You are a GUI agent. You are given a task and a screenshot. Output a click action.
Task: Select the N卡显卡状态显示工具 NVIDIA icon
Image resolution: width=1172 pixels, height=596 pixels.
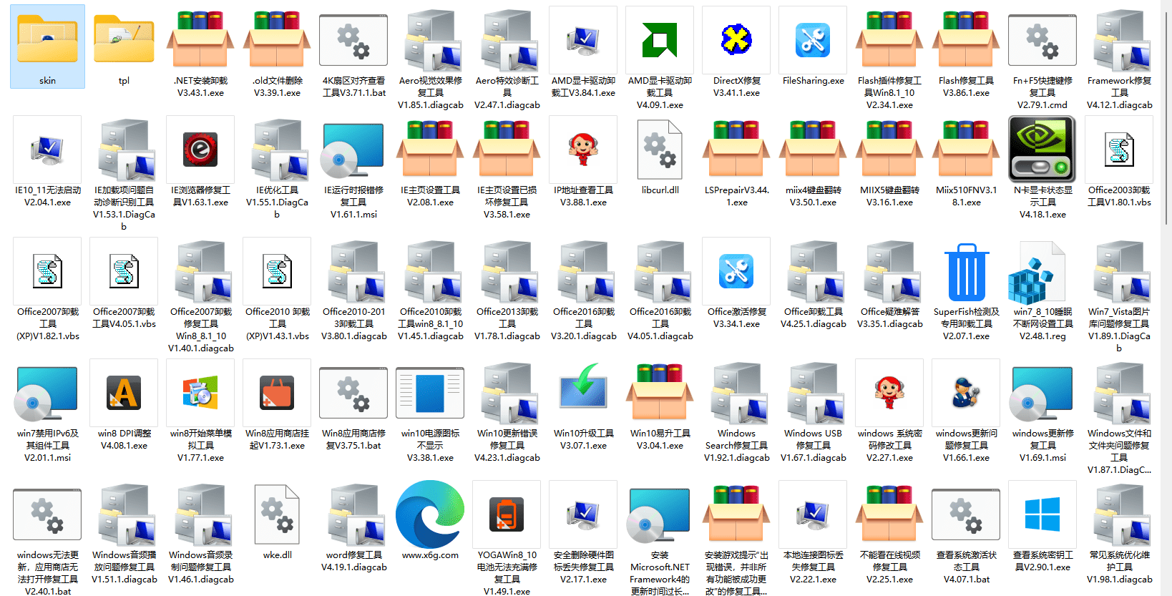tap(1042, 149)
